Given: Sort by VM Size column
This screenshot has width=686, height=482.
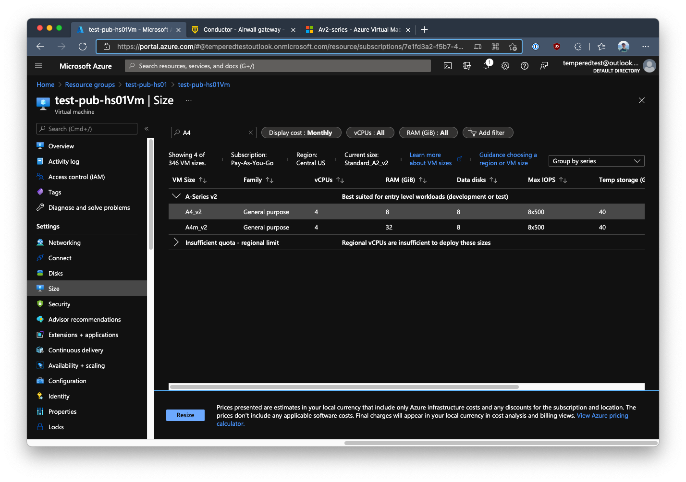Looking at the screenshot, I should (189, 180).
